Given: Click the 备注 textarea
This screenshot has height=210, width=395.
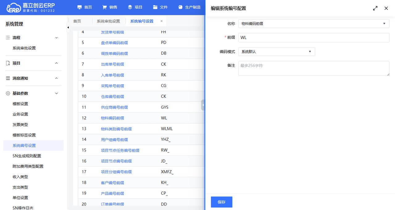Looking at the screenshot, I should (314, 68).
